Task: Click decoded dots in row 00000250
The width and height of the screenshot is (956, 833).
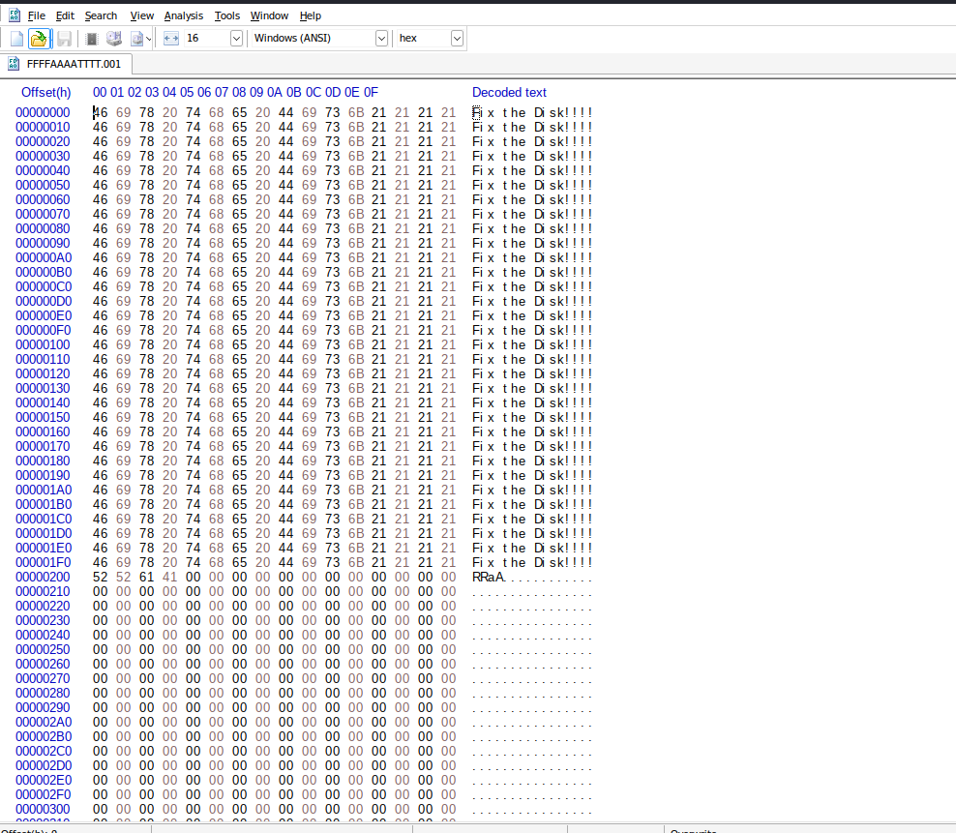Action: tap(532, 650)
